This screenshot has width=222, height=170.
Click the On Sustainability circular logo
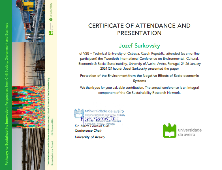click(51, 20)
